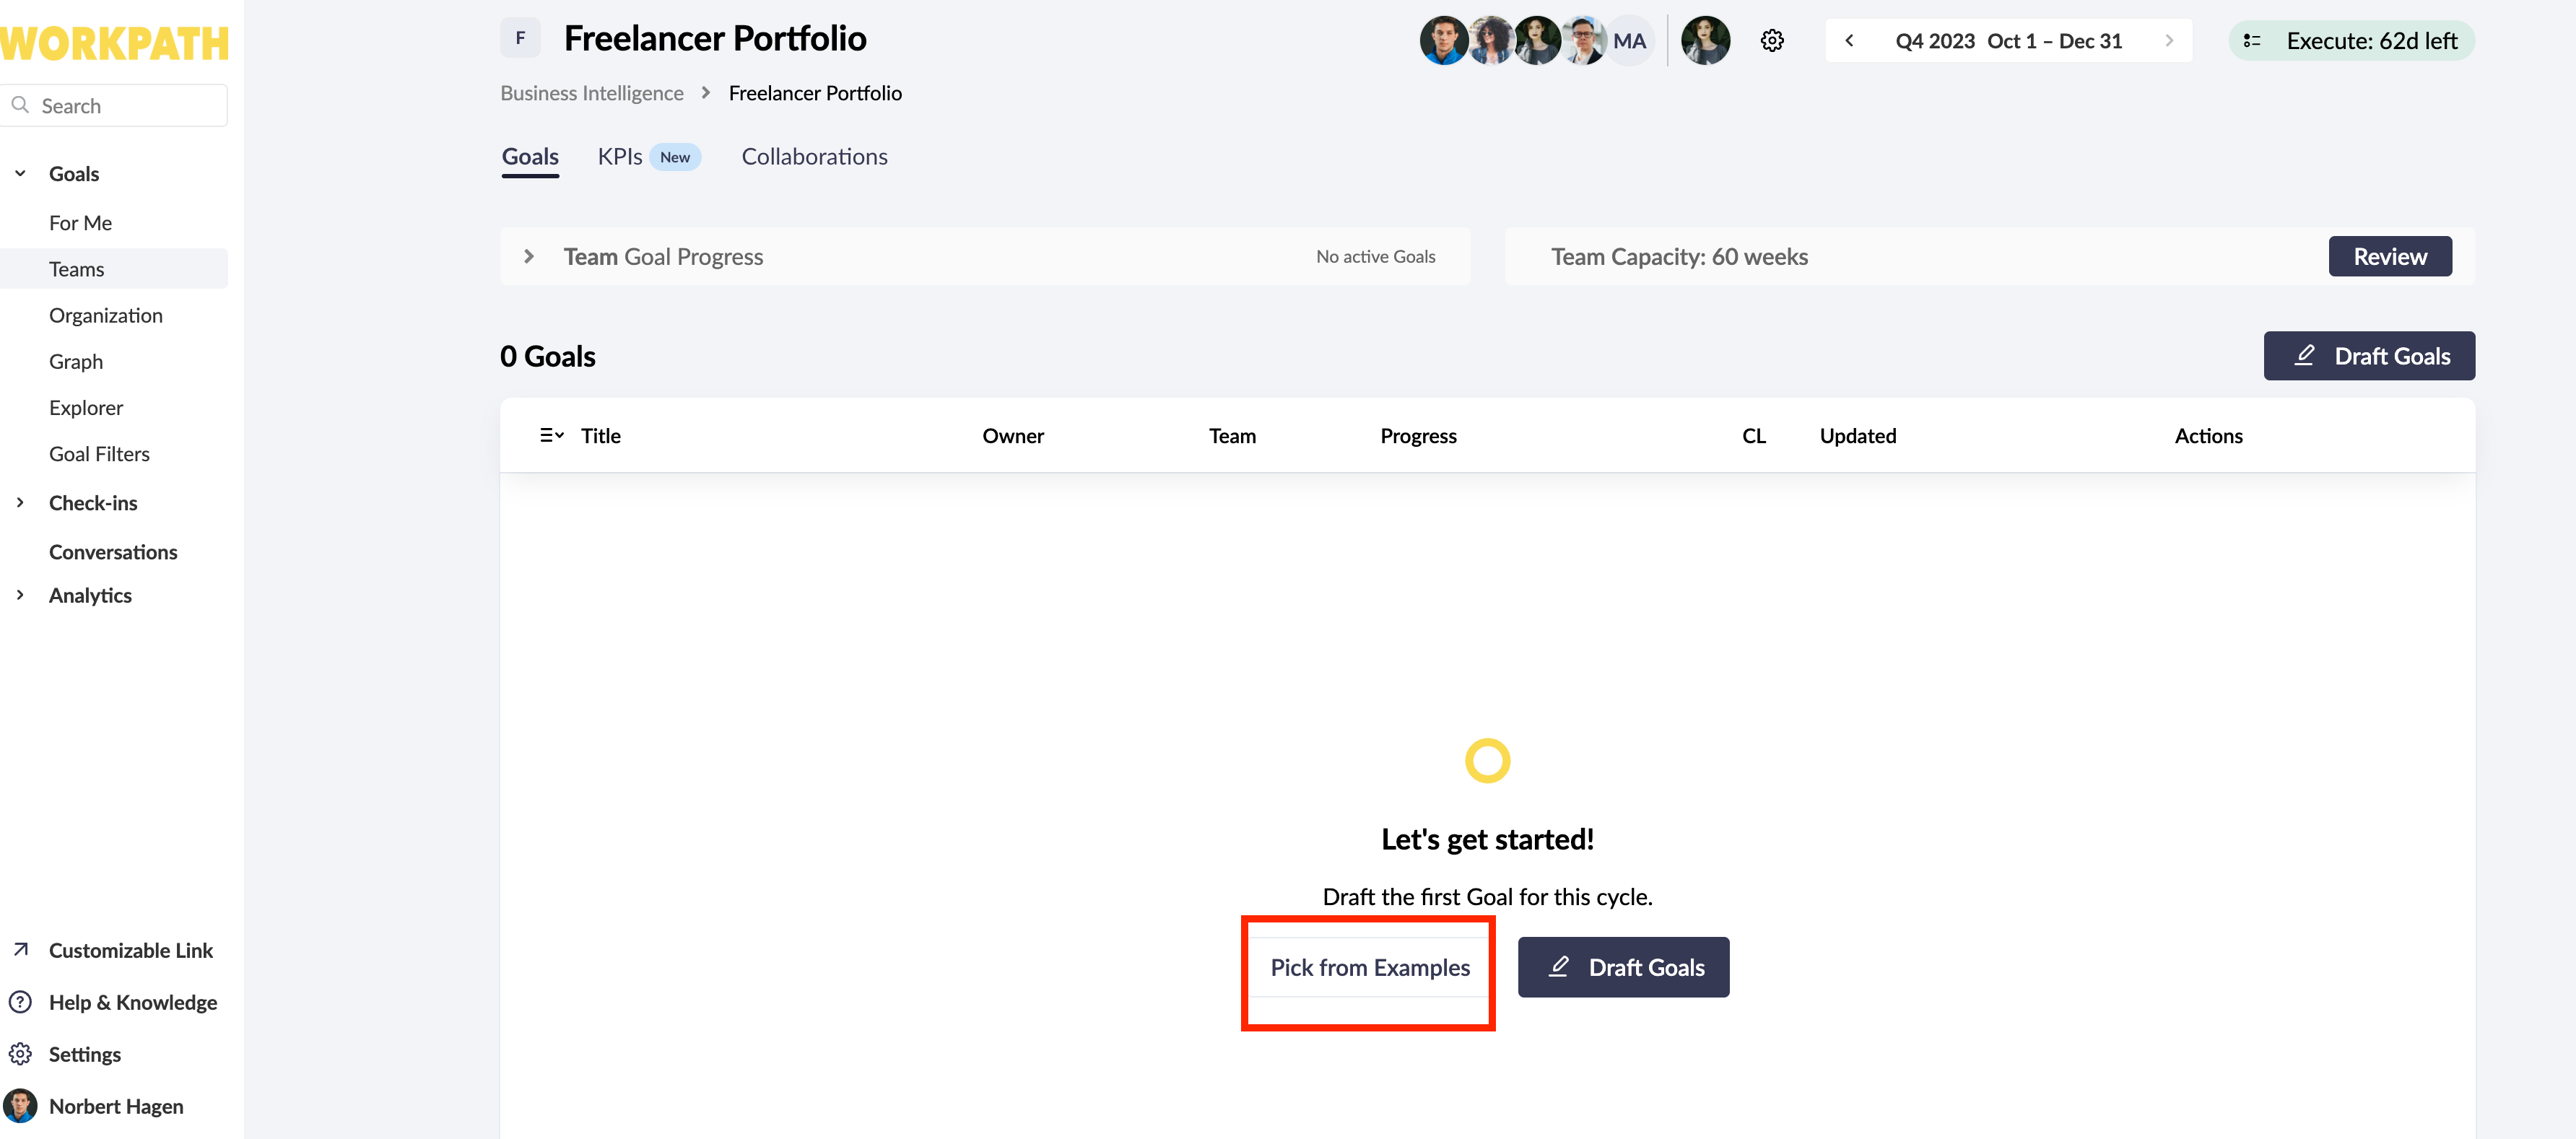The image size is (2576, 1139).
Task: Open the Q4 2023 cycle selector
Action: click(2008, 41)
